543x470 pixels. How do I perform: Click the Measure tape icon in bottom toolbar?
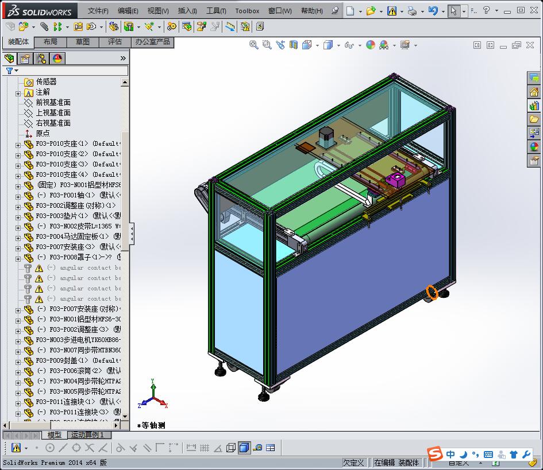(x=257, y=448)
